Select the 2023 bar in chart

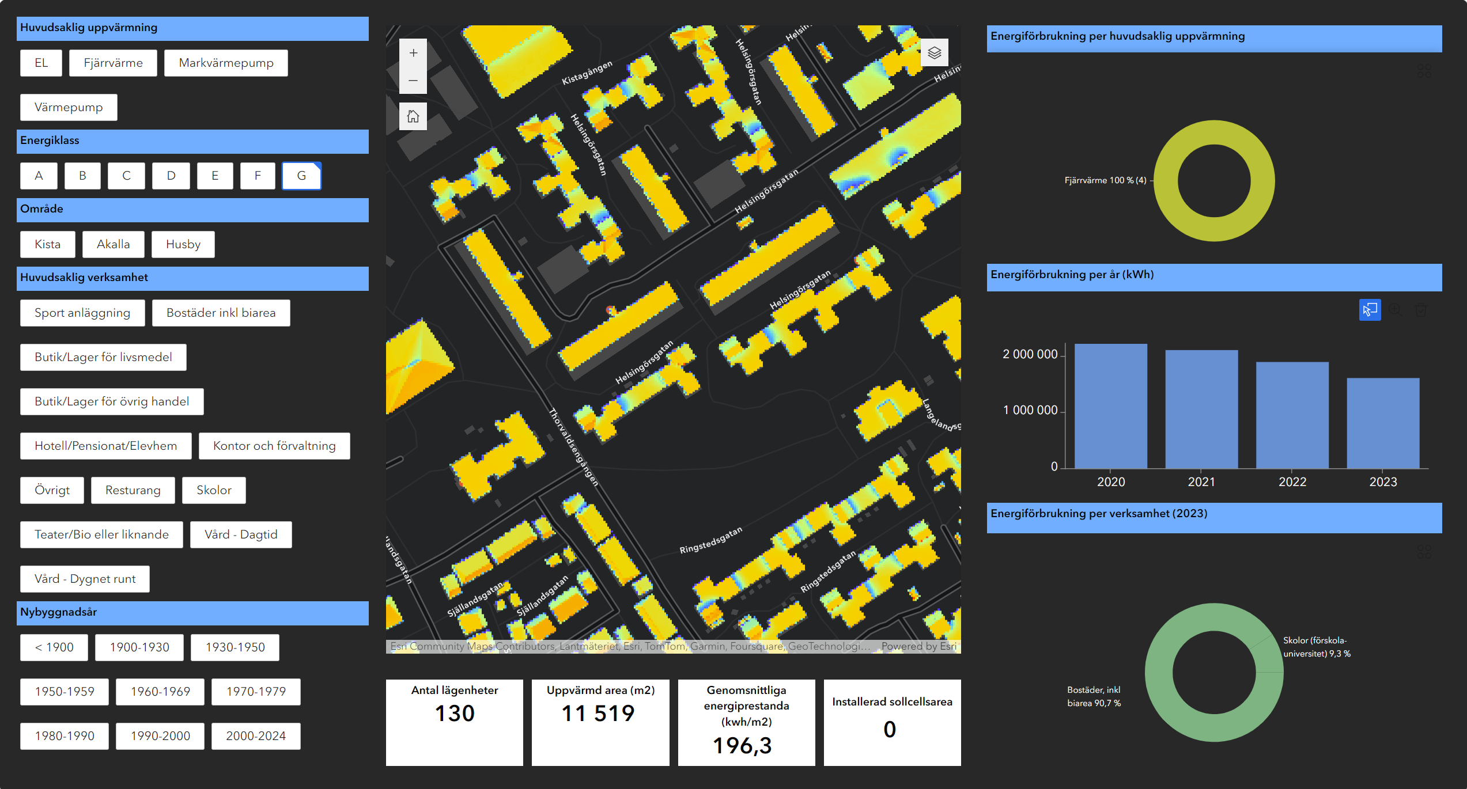(1383, 423)
